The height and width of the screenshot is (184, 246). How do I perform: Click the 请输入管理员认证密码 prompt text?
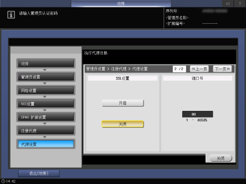click(x=39, y=13)
